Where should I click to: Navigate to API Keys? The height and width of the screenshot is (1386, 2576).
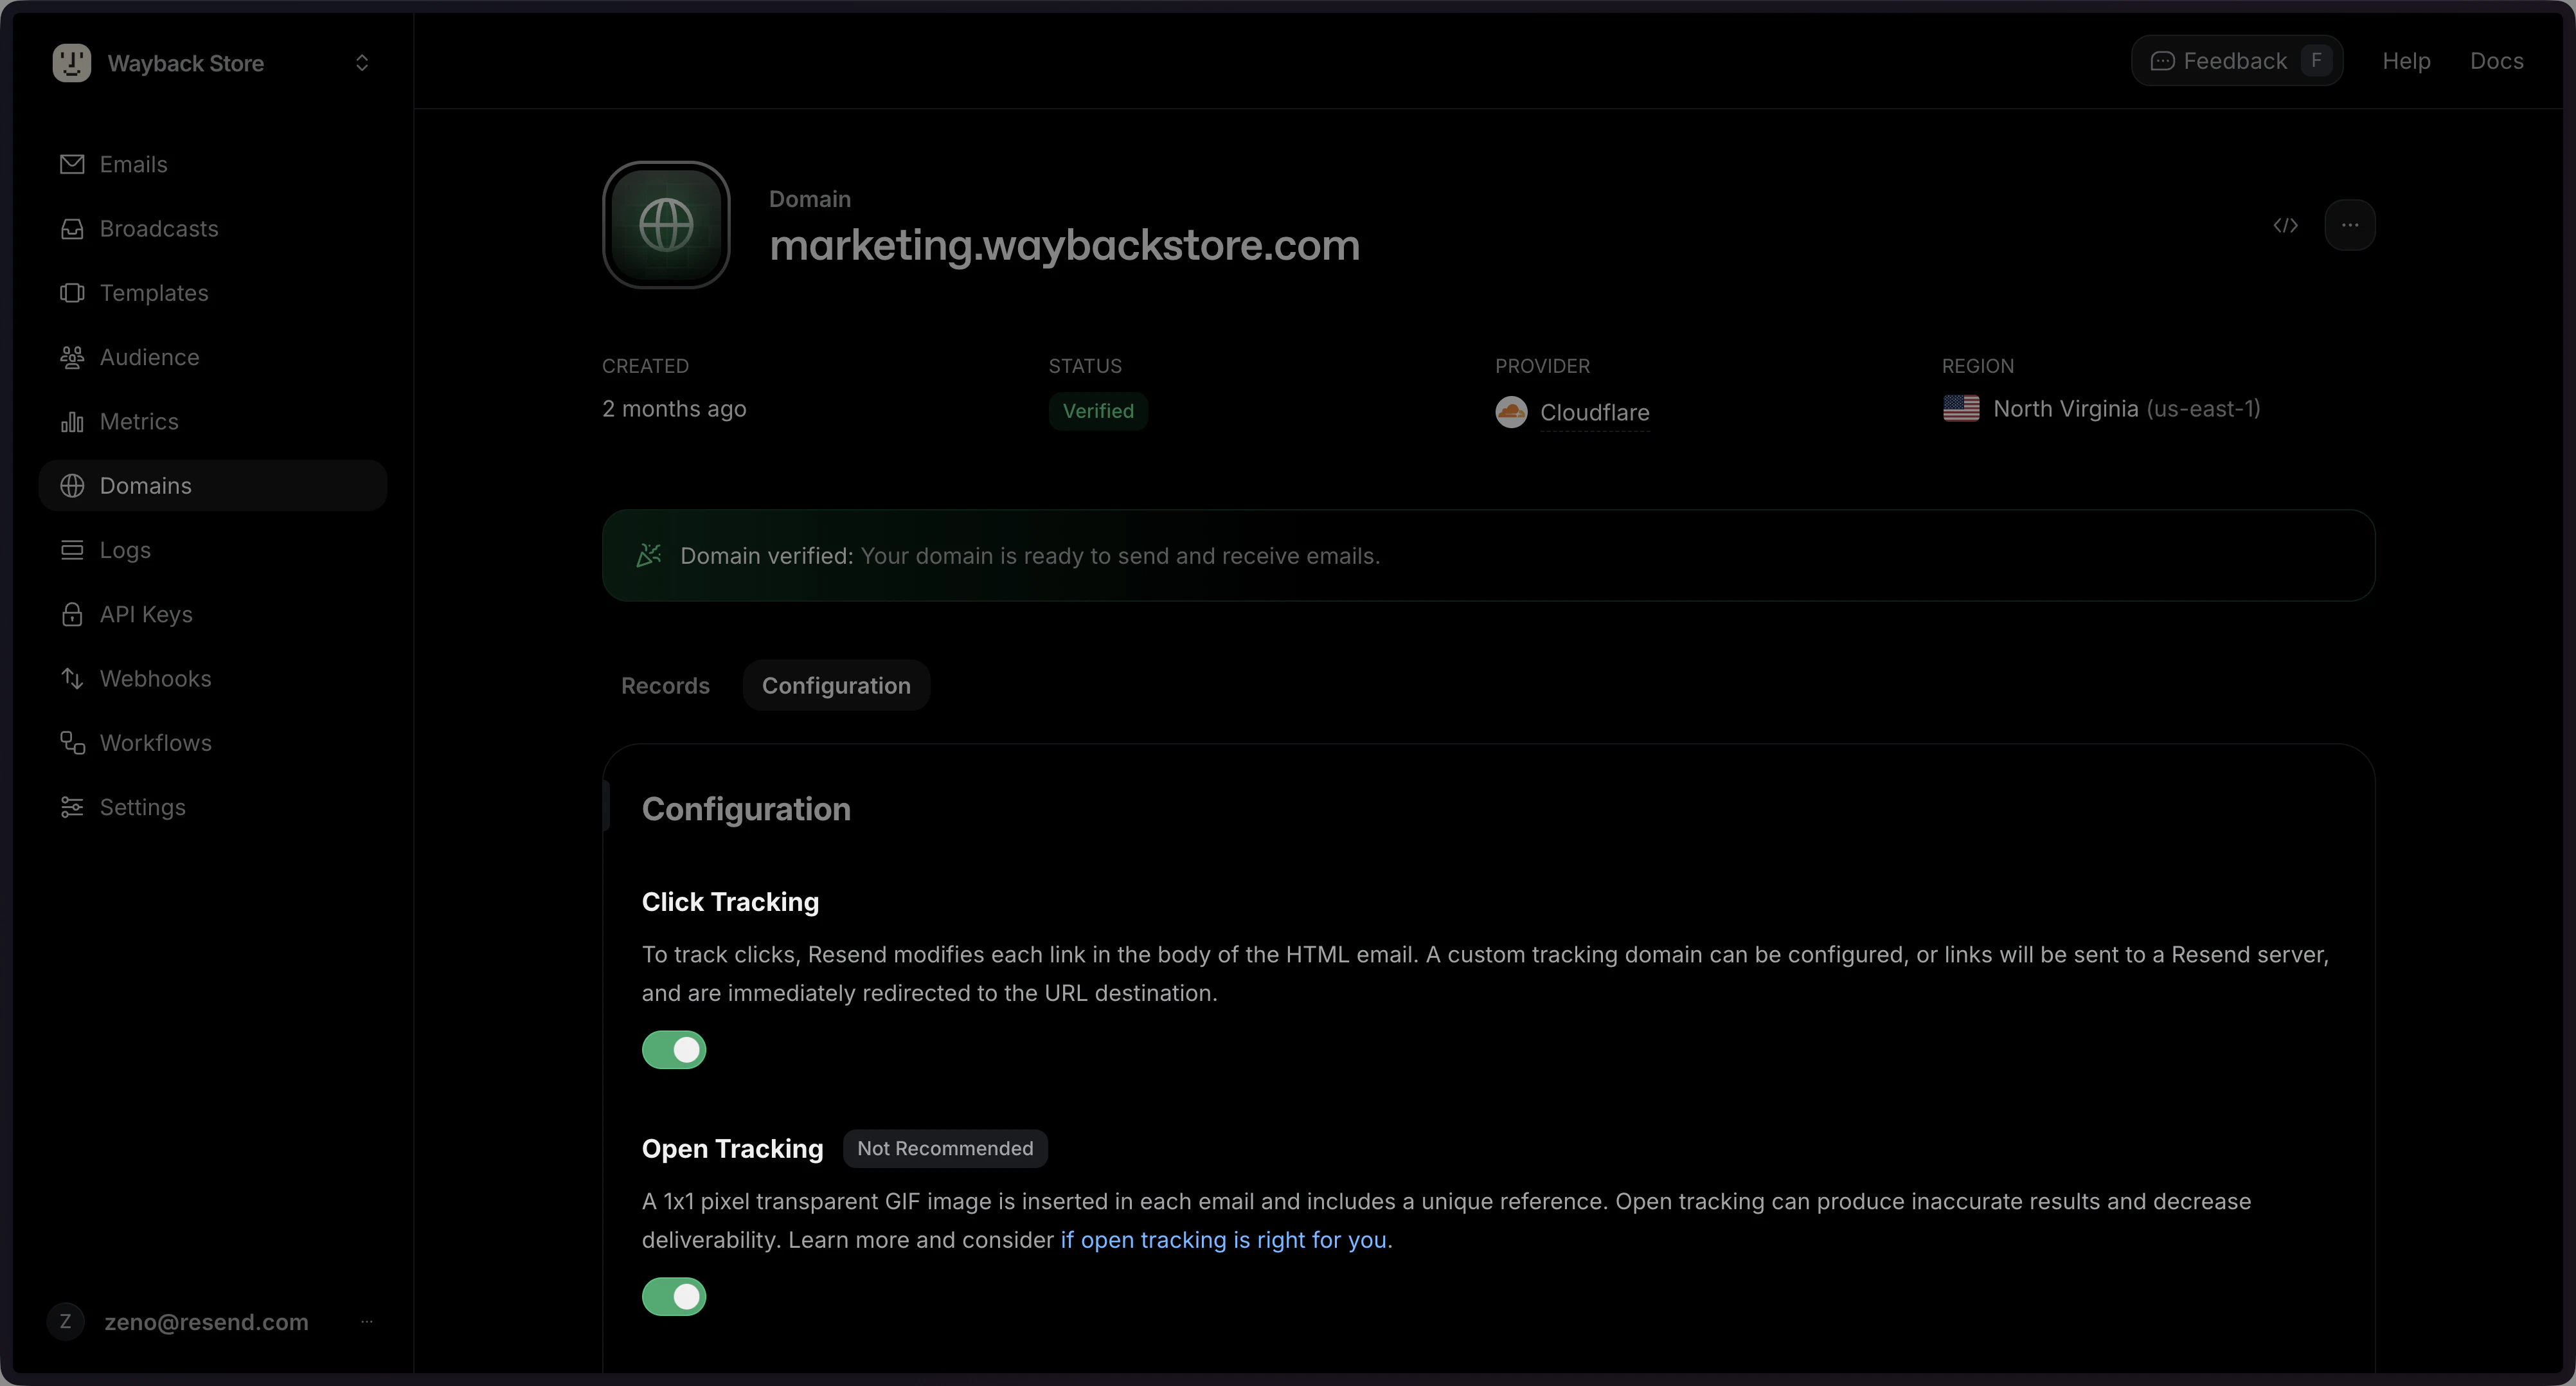(146, 614)
